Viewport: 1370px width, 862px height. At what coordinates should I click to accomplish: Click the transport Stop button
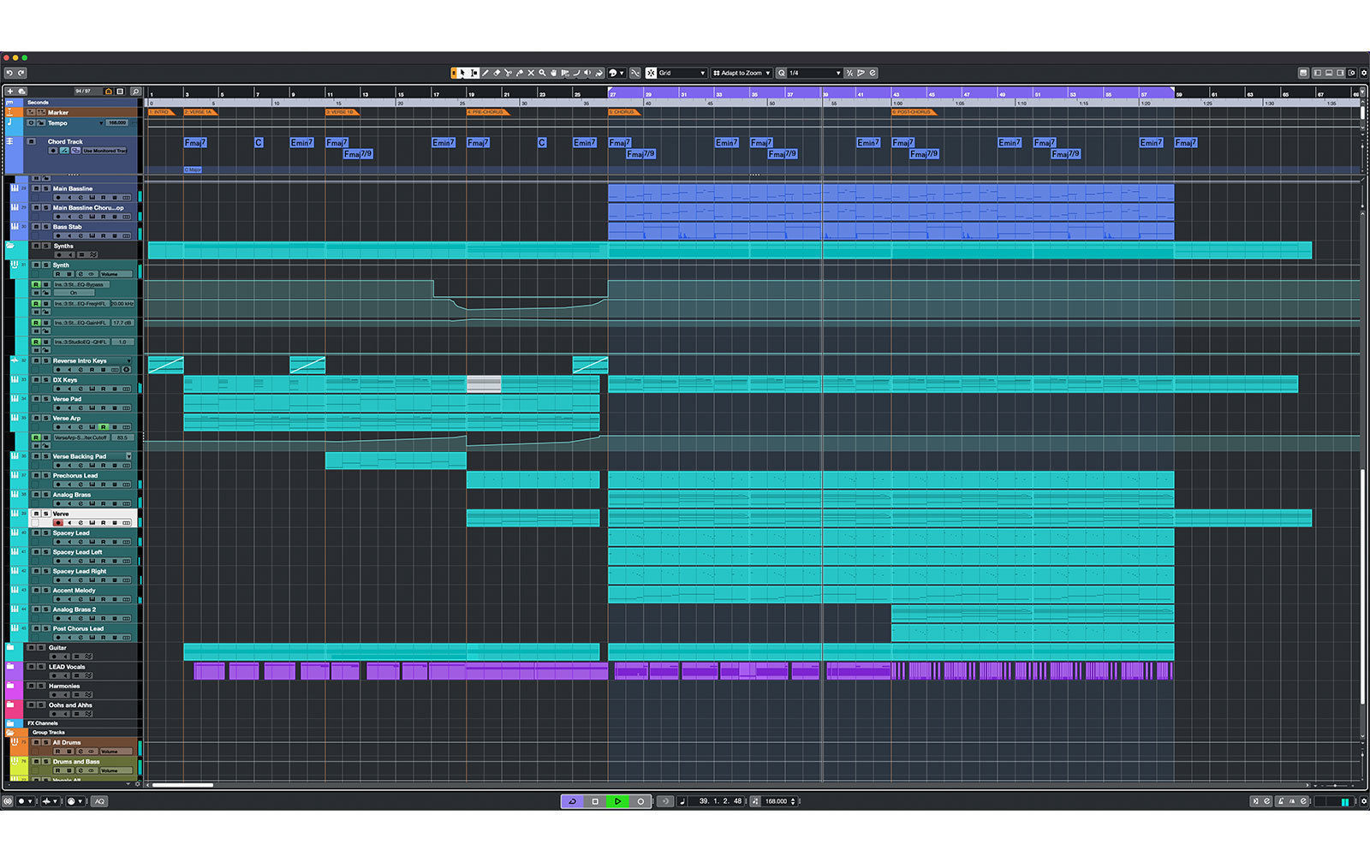coord(595,801)
